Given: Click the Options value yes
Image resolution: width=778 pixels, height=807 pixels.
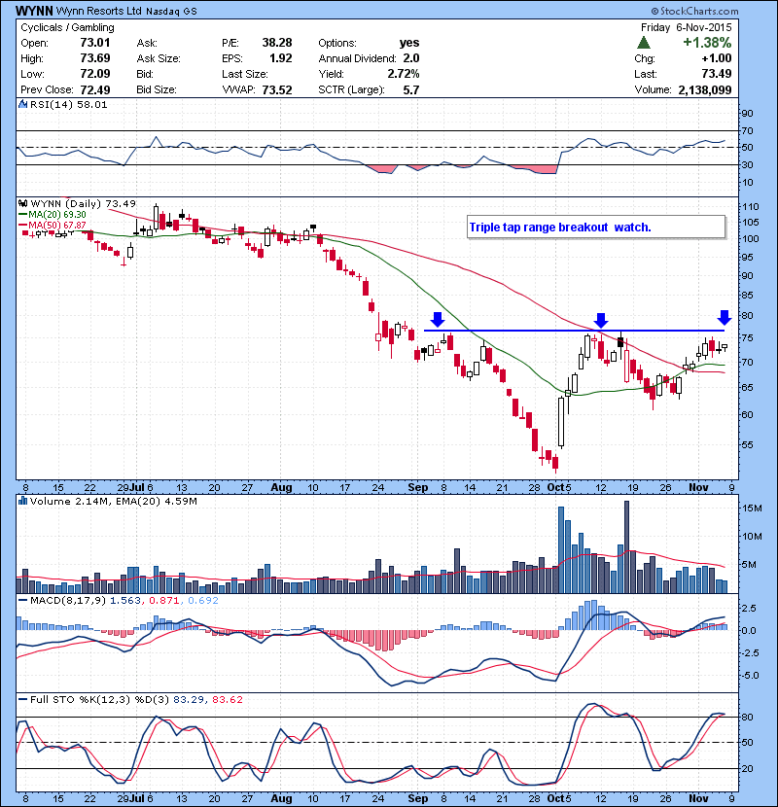Looking at the screenshot, I should [409, 43].
